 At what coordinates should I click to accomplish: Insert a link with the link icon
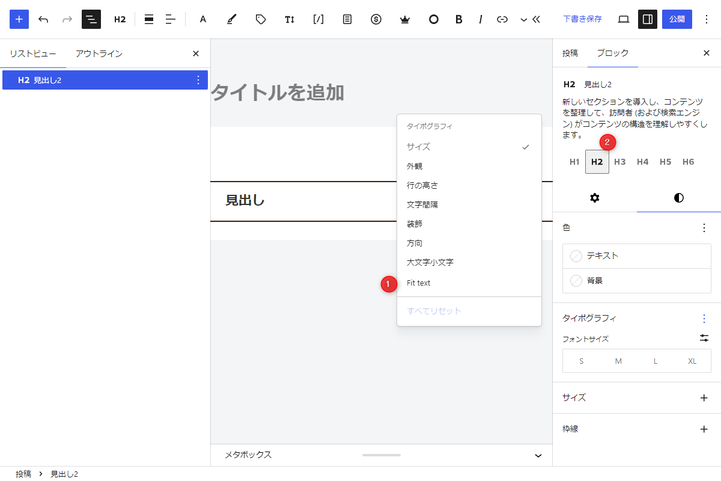502,19
